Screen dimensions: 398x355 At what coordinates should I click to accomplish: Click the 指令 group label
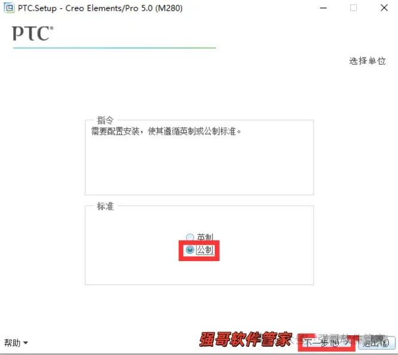pyautogui.click(x=105, y=120)
